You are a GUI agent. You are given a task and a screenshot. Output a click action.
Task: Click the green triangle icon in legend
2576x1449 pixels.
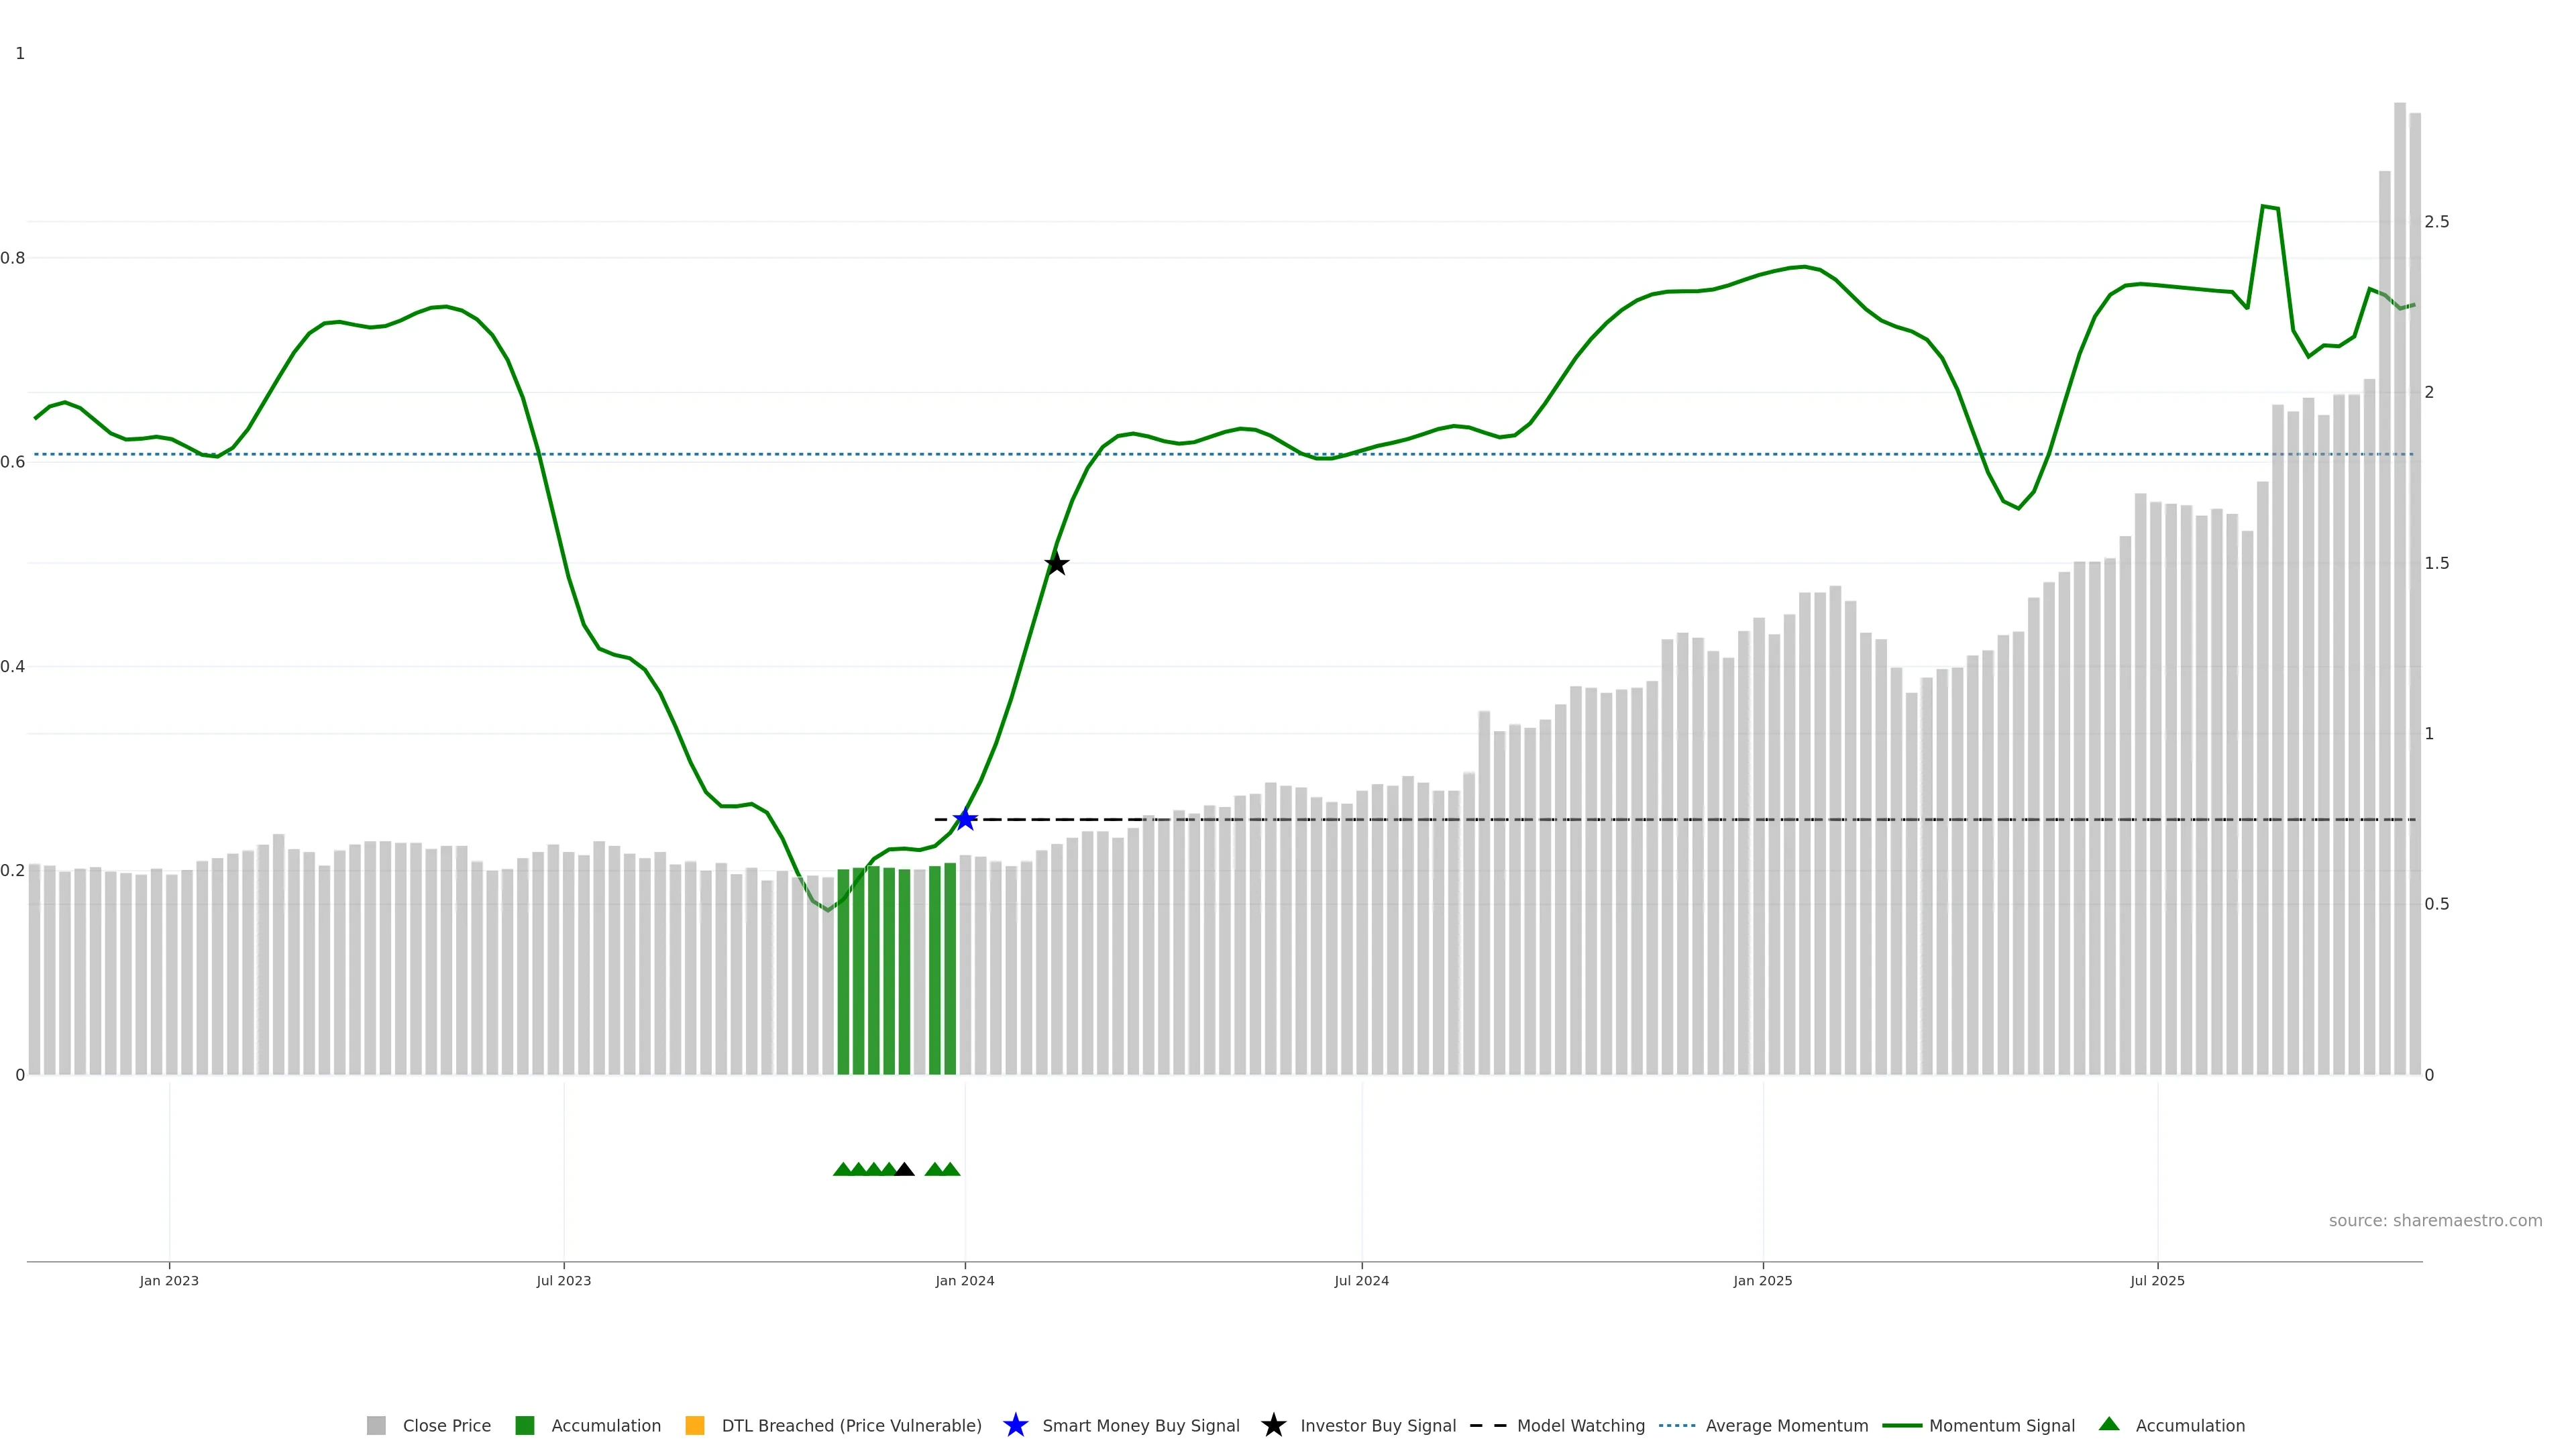click(x=2109, y=1424)
